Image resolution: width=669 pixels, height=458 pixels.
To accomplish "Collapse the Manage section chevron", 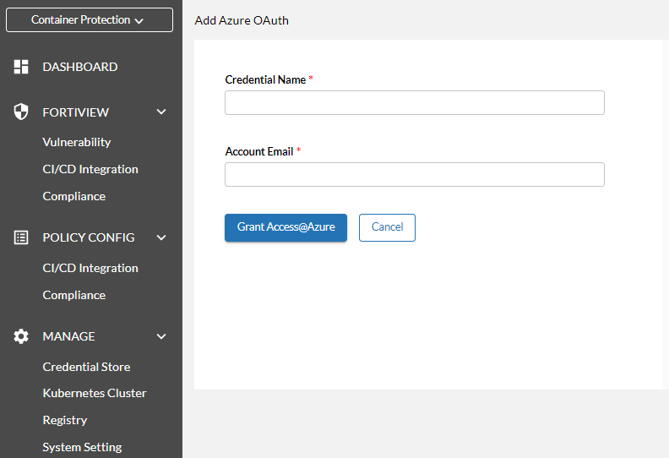I will pos(161,336).
